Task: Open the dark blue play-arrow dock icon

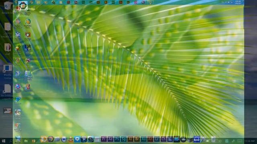Action: click(84, 139)
